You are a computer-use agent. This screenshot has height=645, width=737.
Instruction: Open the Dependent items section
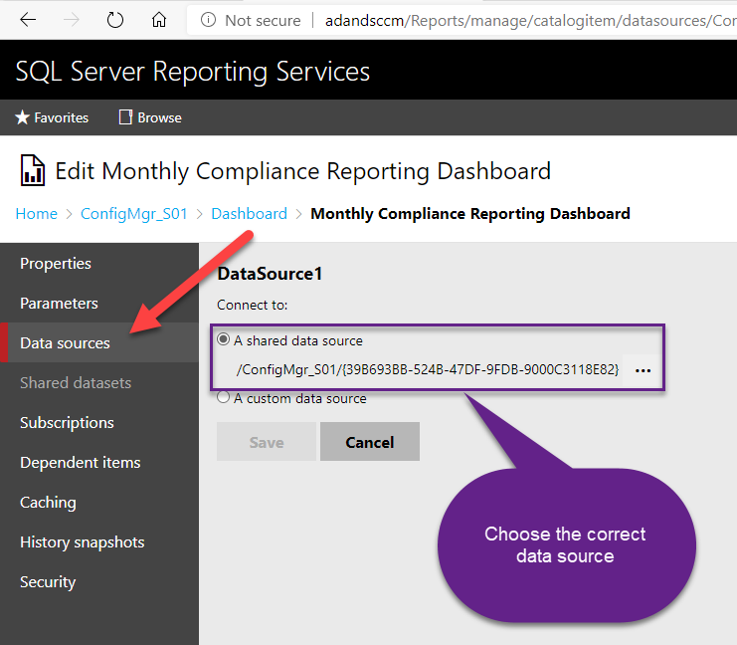pos(99,463)
